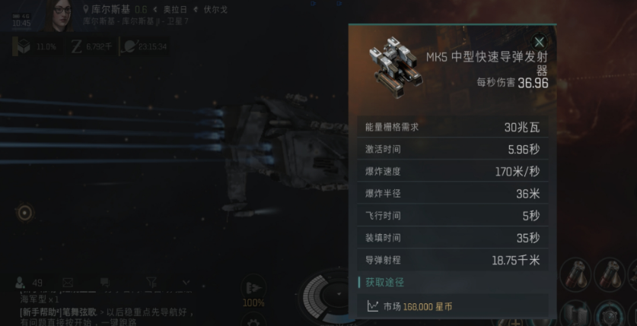
Task: Open the 市场 168,000 星币 market entry
Action: pyautogui.click(x=452, y=306)
